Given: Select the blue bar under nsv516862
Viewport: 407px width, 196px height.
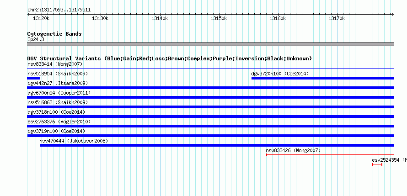Looking at the screenshot, I should coord(210,107).
